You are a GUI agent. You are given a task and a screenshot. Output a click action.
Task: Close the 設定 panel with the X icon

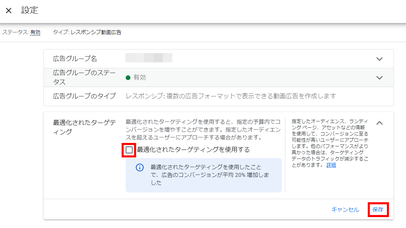[x=9, y=11]
